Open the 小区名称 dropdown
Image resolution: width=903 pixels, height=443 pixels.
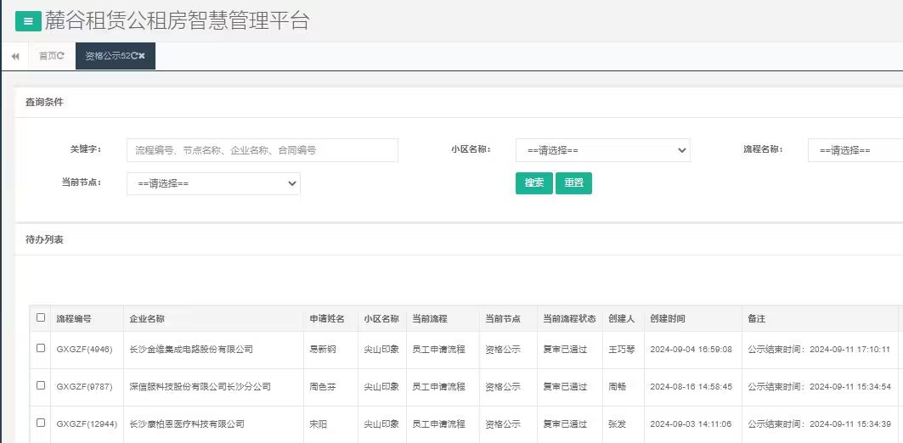pyautogui.click(x=602, y=150)
